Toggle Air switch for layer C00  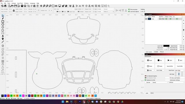(x=177, y=19)
